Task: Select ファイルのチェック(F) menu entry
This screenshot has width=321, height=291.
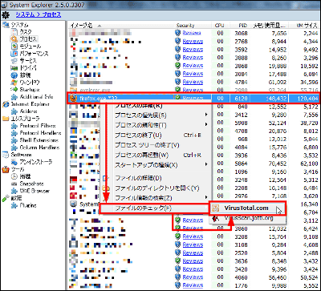Action: tap(155, 208)
